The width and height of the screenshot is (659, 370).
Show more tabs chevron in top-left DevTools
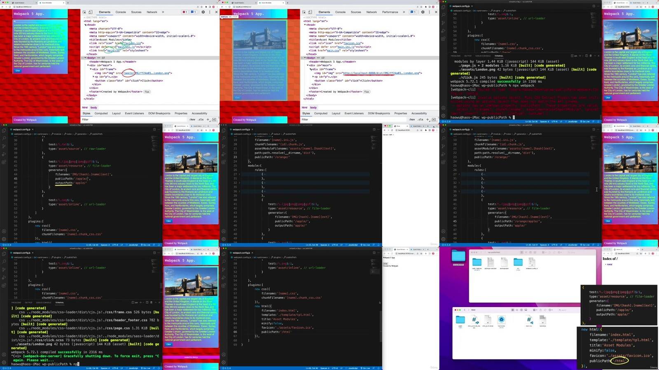click(x=163, y=12)
